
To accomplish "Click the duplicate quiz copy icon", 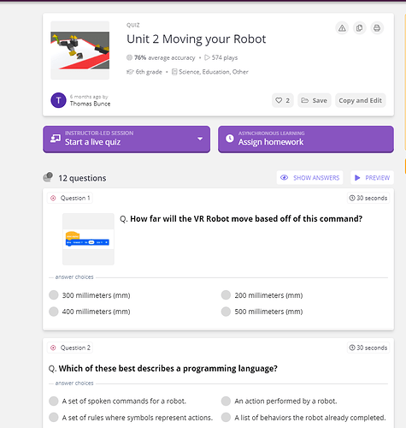I will coord(359,28).
